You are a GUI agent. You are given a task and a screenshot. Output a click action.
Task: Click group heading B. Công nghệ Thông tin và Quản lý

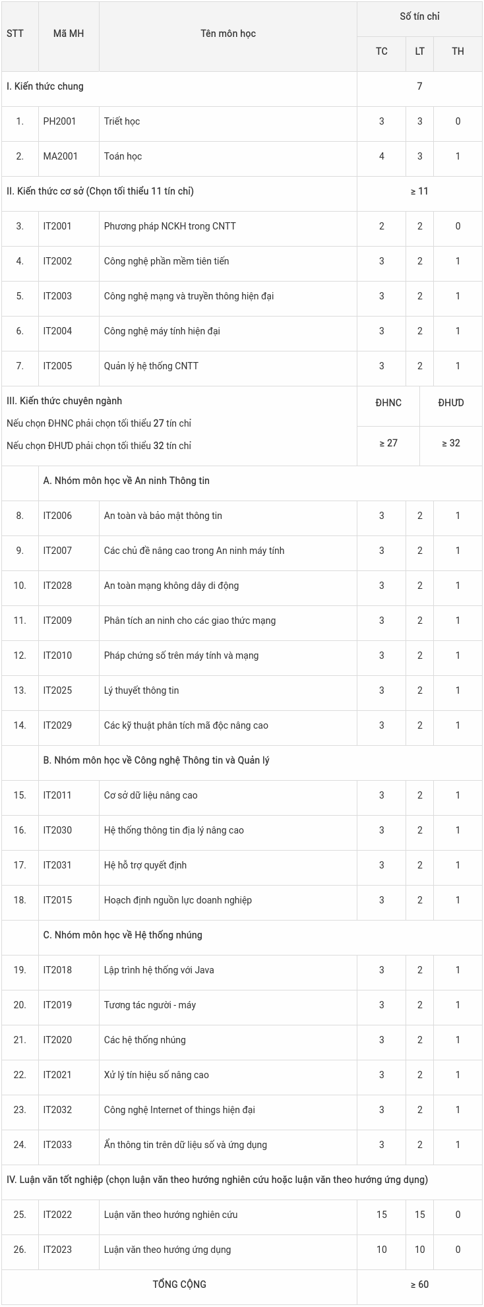coord(156,760)
